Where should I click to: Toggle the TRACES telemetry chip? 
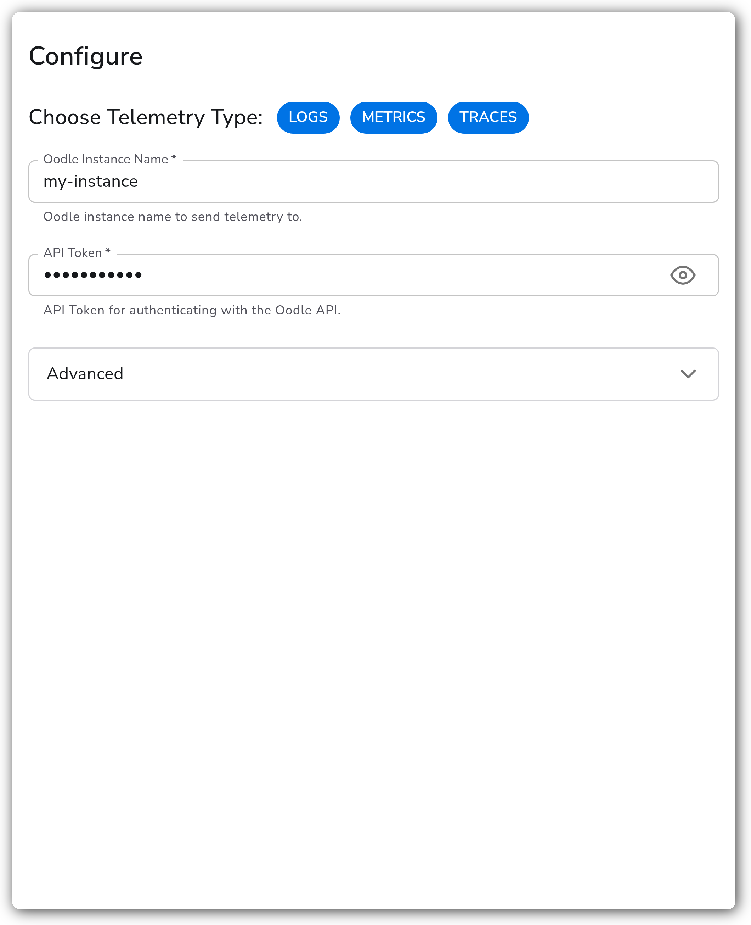[488, 117]
